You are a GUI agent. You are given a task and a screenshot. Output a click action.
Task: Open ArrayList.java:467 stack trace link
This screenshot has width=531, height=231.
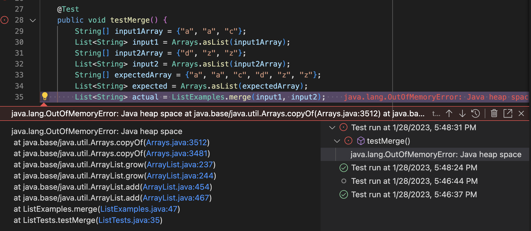click(x=176, y=198)
